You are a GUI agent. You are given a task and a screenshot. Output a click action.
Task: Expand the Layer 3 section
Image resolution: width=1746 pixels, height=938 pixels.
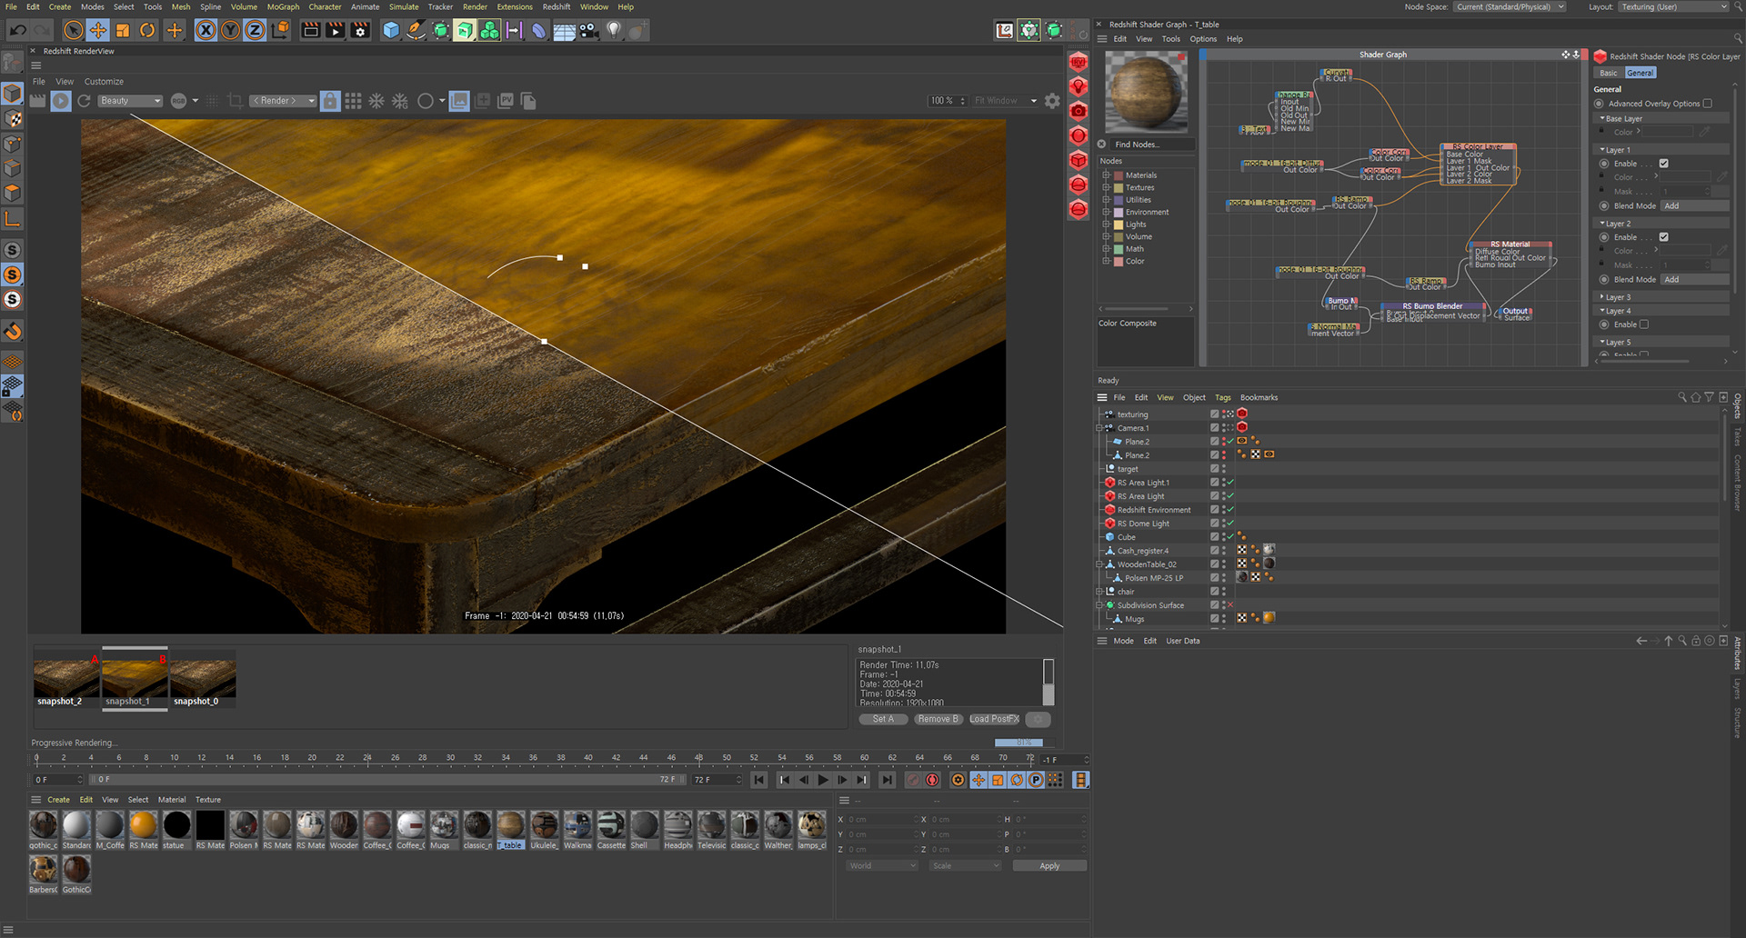coord(1602,297)
